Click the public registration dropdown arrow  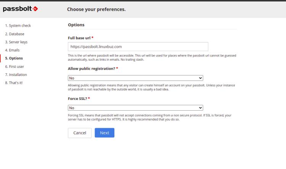tap(201, 78)
